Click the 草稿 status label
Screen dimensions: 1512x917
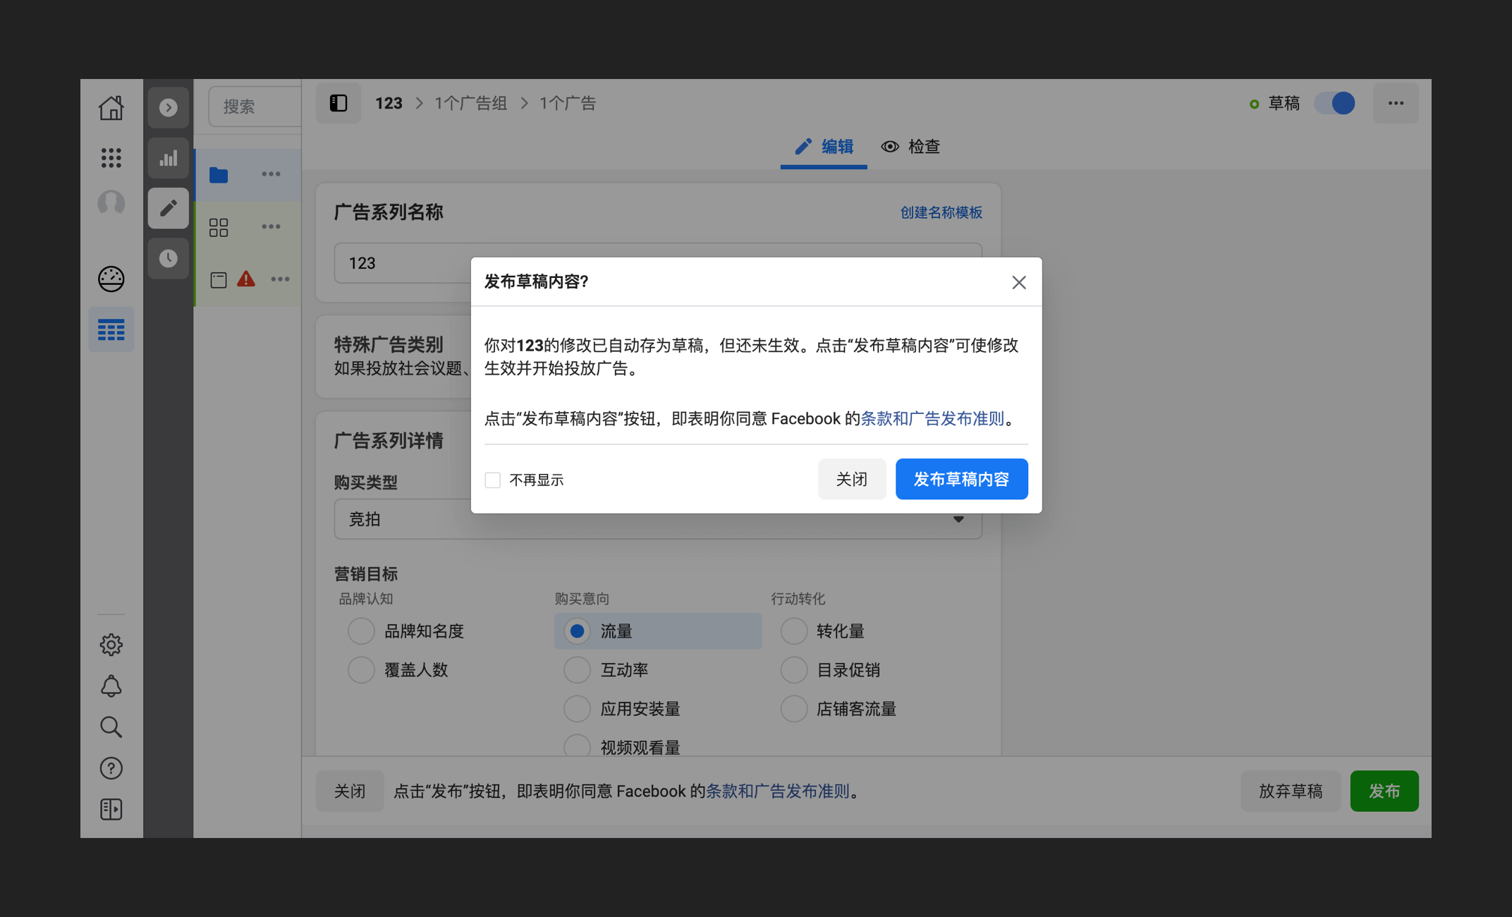[1284, 103]
